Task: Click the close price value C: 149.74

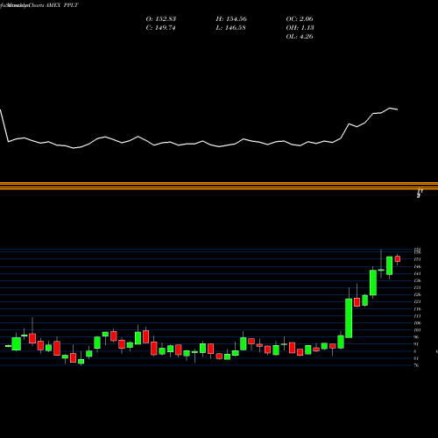Action: pyautogui.click(x=160, y=28)
